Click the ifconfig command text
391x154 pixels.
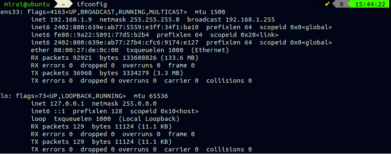(92, 4)
